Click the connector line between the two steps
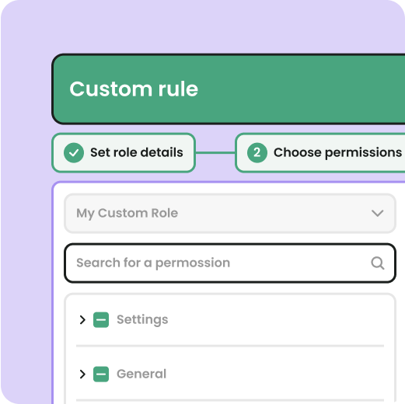Image resolution: width=405 pixels, height=404 pixels. click(215, 153)
